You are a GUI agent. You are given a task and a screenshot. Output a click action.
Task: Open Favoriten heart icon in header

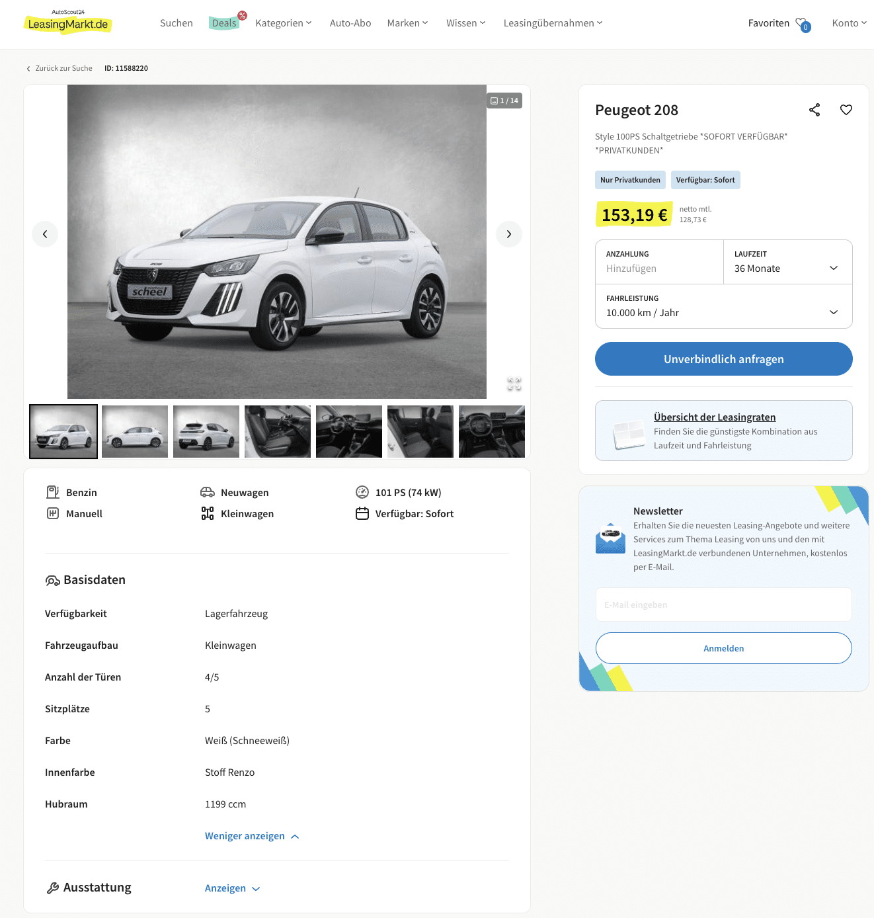803,24
